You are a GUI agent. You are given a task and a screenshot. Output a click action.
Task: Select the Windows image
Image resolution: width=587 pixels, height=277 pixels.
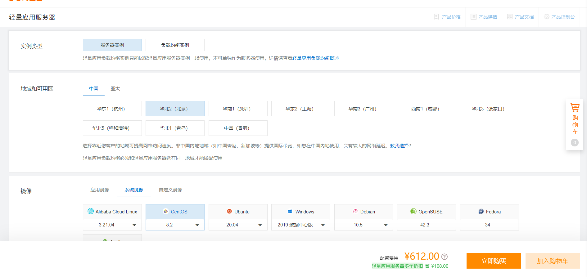(301, 212)
